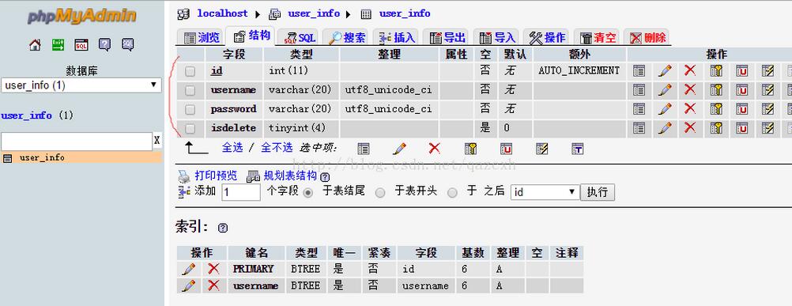Open the phpMyAdmin home icon

[35, 45]
